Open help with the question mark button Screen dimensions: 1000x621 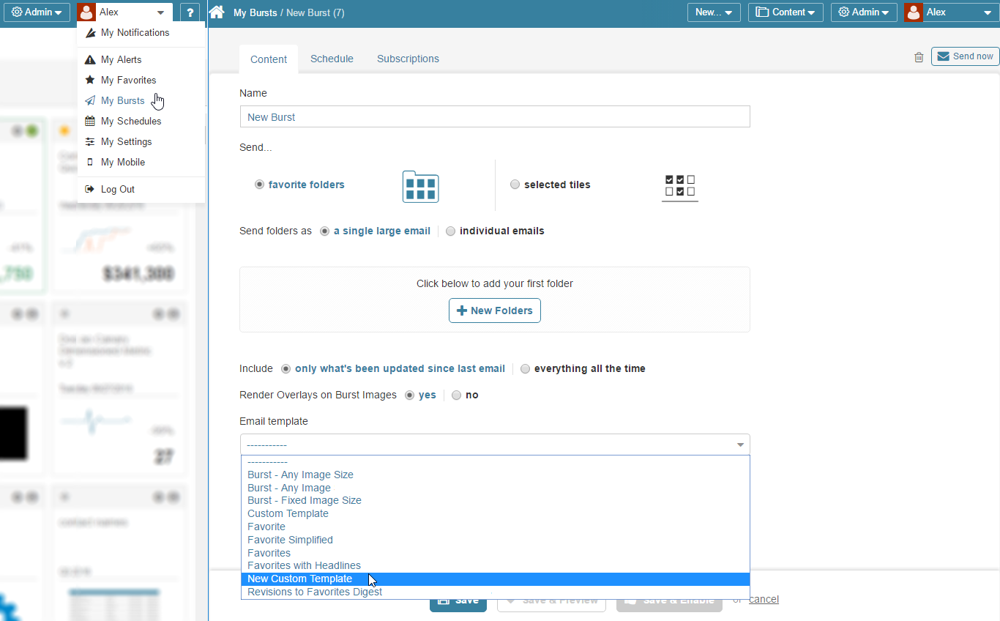coord(190,12)
